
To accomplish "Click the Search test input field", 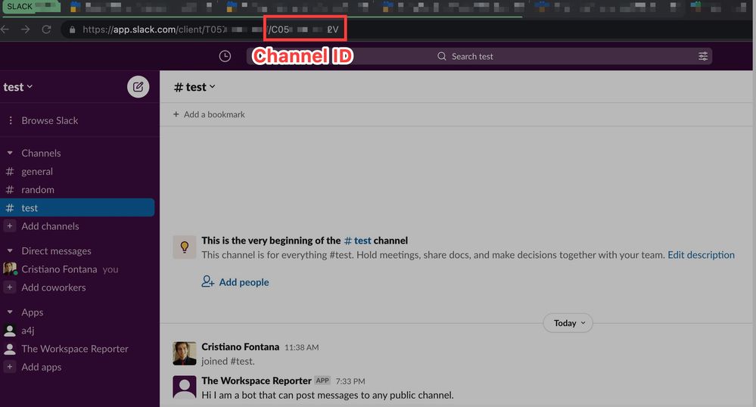I will [x=479, y=57].
